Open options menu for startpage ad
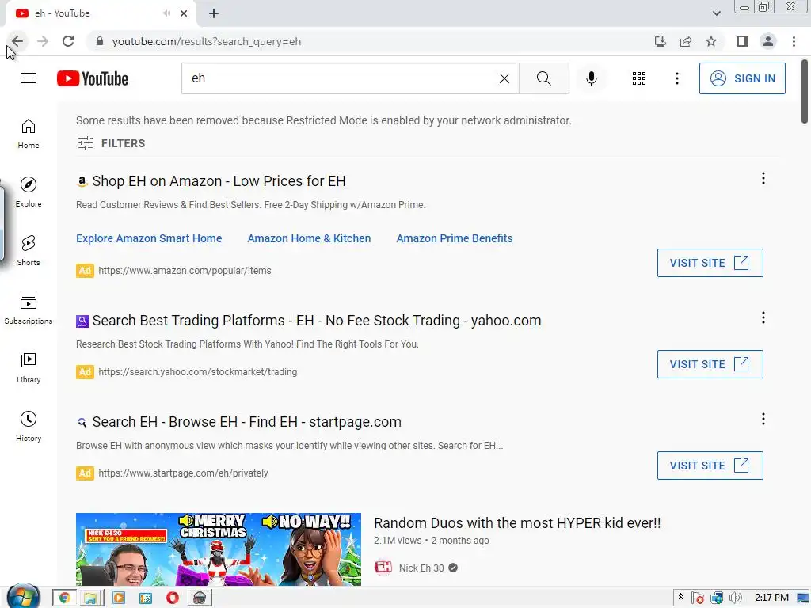Image resolution: width=811 pixels, height=608 pixels. (x=763, y=419)
